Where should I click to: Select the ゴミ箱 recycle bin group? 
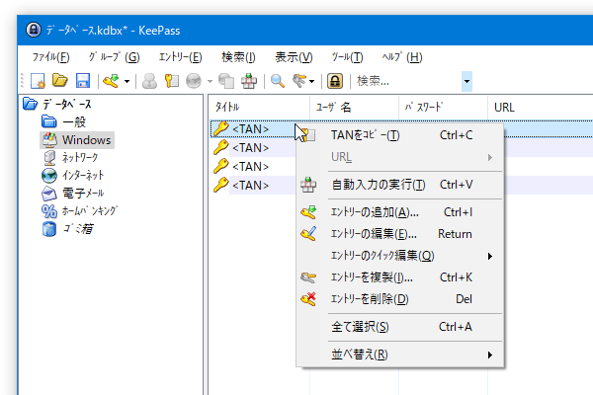[x=78, y=229]
